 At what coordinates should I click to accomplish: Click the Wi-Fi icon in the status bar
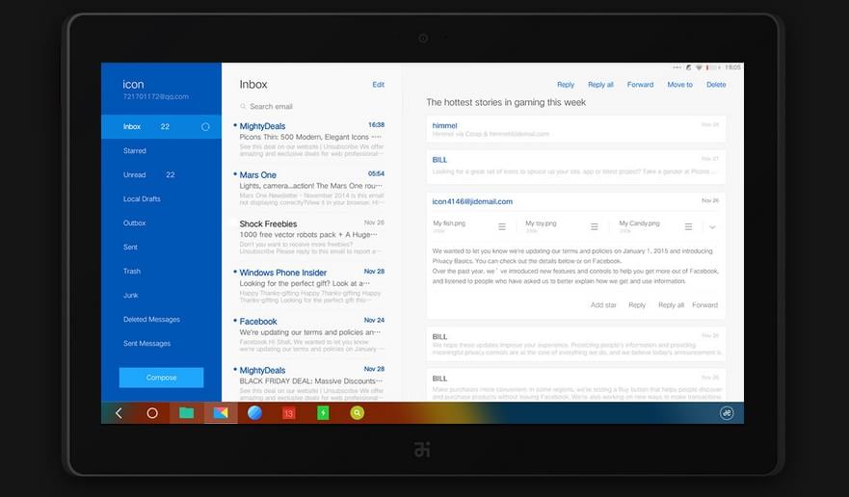699,67
